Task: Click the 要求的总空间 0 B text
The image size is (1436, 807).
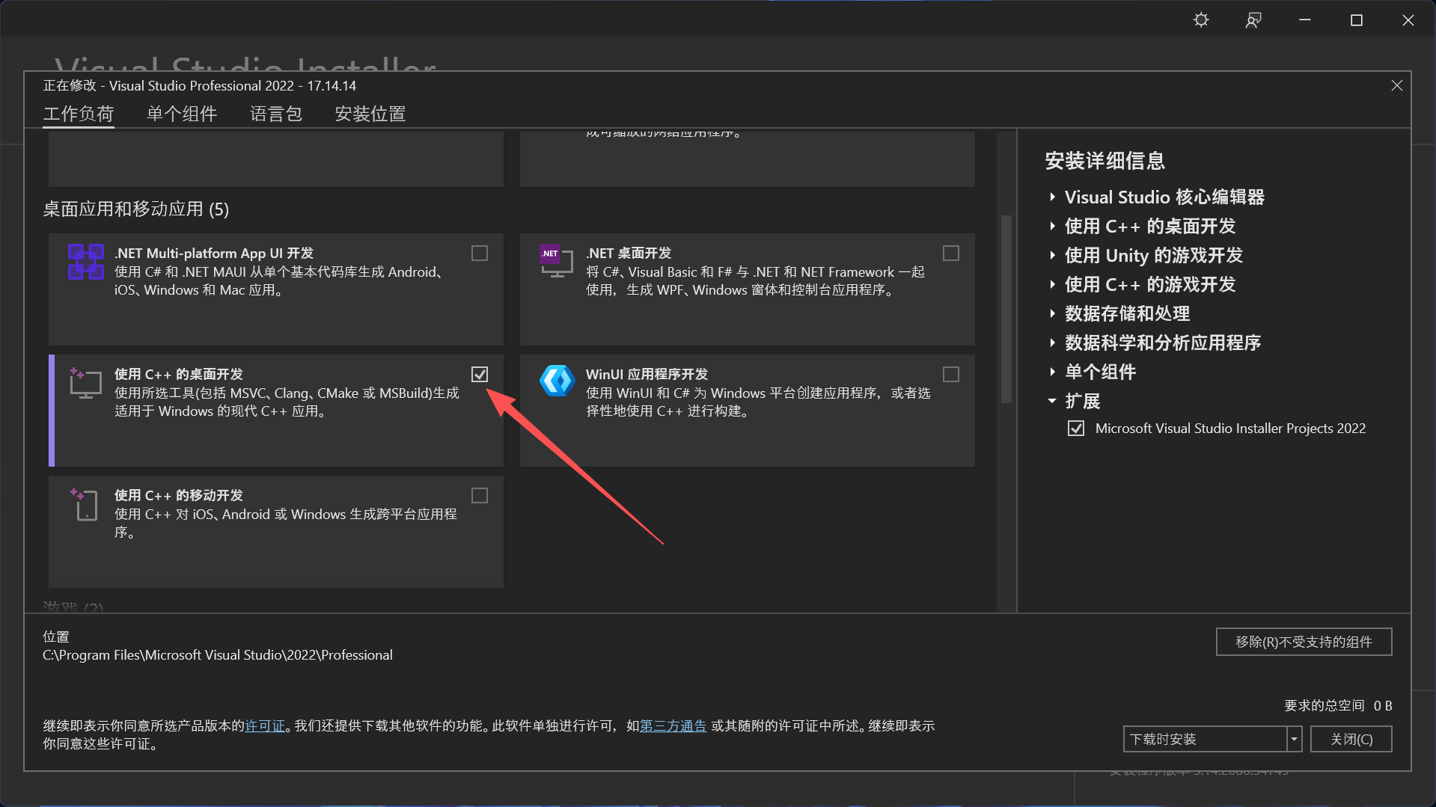Action: 1338,705
